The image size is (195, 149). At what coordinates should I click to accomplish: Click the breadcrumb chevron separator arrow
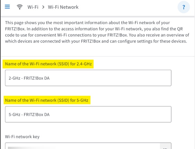pyautogui.click(x=43, y=7)
